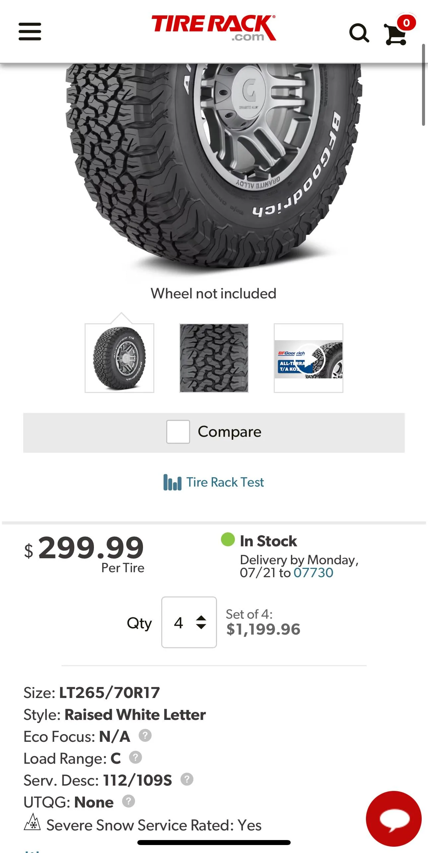The height and width of the screenshot is (853, 428).
Task: Open the Qty quantity selector
Action: pos(189,622)
